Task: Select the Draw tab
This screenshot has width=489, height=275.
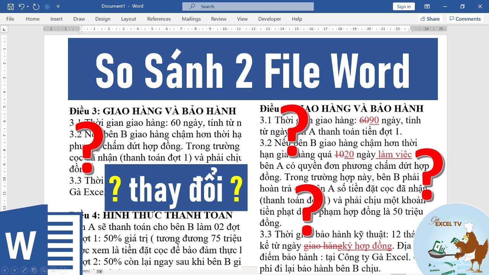Action: coord(79,19)
